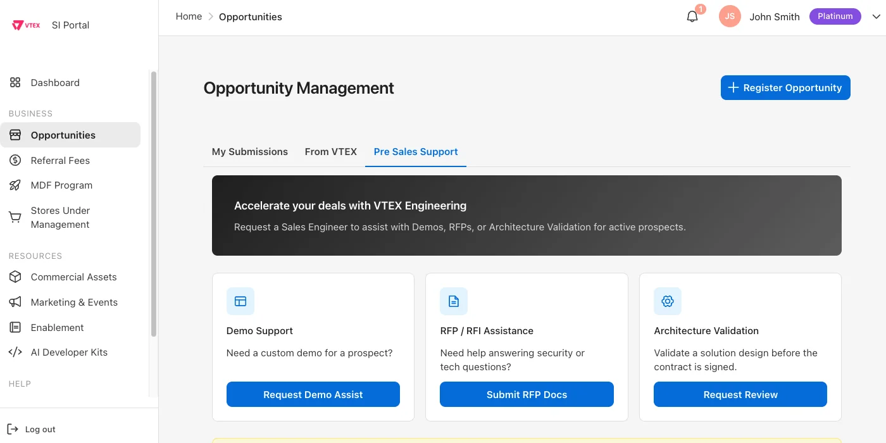886x443 pixels.
Task: Click the Architecture Validation gear icon
Action: tap(668, 301)
